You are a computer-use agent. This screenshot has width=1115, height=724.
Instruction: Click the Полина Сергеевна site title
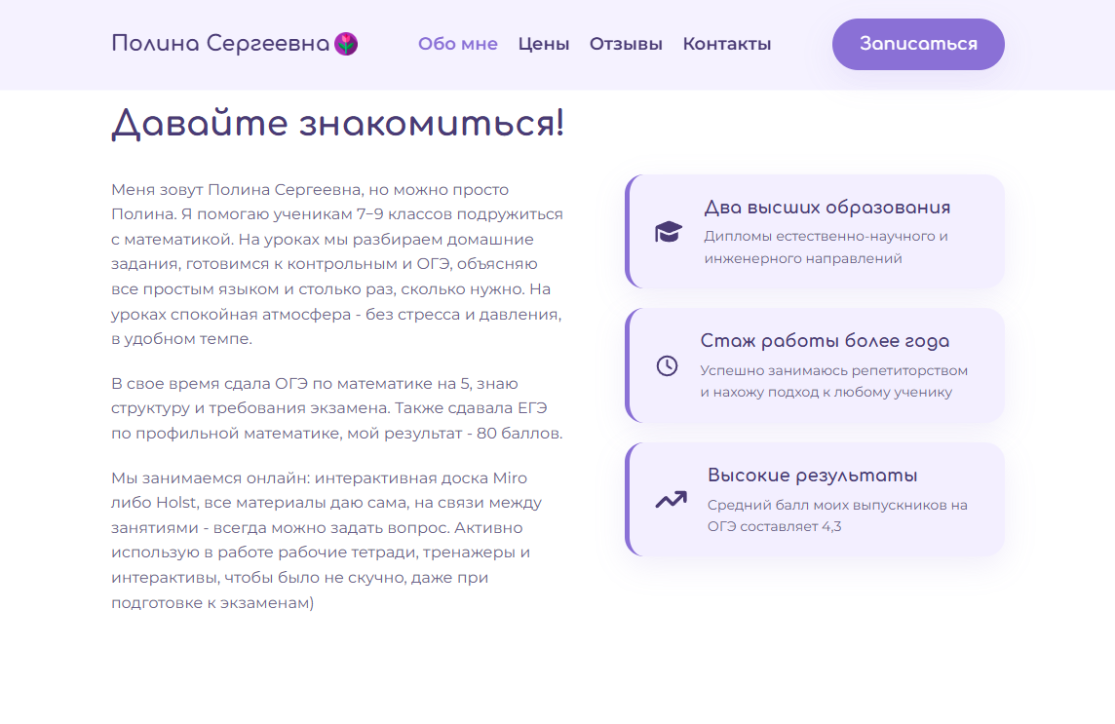pos(220,44)
